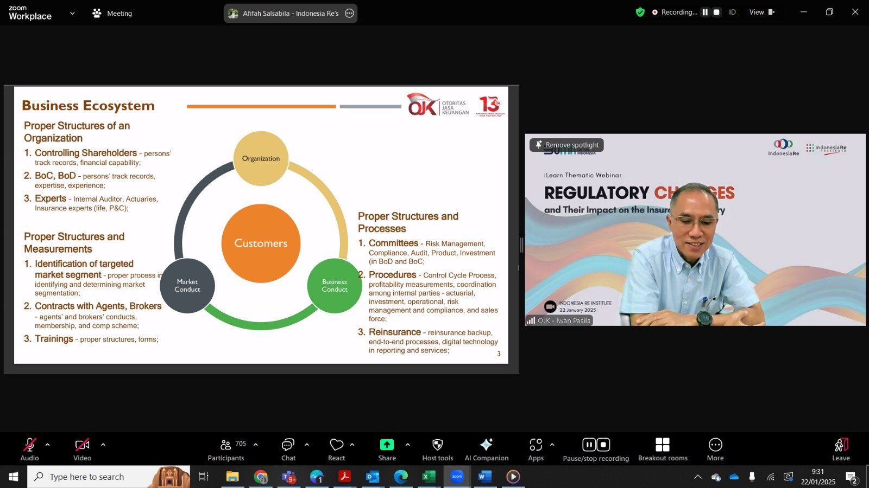Open Google Chrome from taskbar
This screenshot has width=869, height=488.
(x=261, y=477)
